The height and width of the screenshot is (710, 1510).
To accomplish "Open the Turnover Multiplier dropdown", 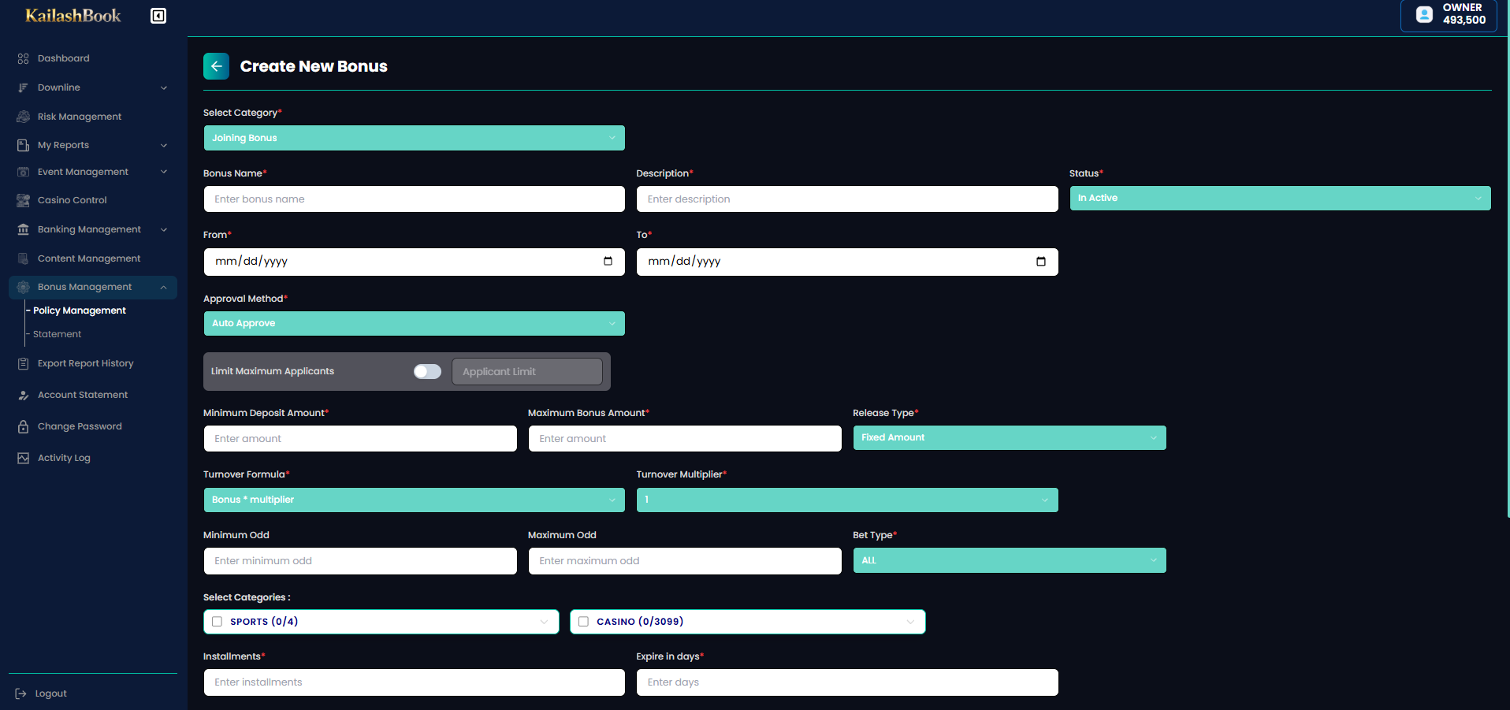I will (847, 500).
